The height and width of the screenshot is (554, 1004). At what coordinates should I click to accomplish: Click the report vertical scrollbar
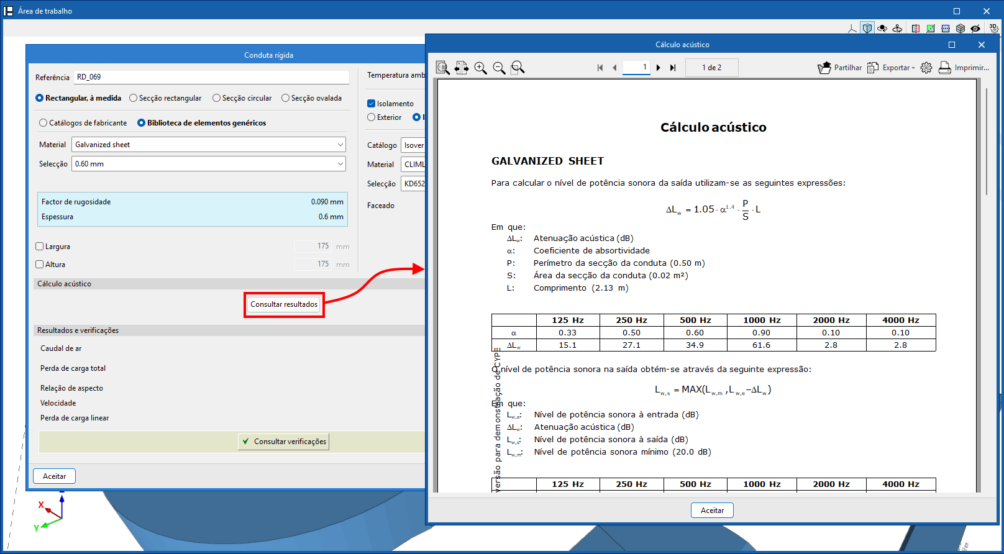point(987,143)
